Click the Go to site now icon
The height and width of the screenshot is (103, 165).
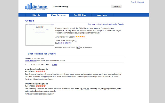tap(78, 47)
